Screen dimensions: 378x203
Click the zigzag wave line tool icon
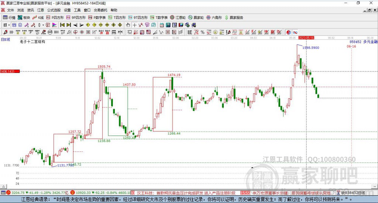pos(161,32)
